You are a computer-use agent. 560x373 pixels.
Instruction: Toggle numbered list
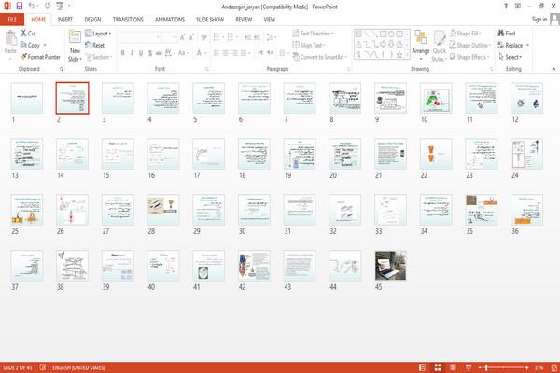click(x=231, y=37)
